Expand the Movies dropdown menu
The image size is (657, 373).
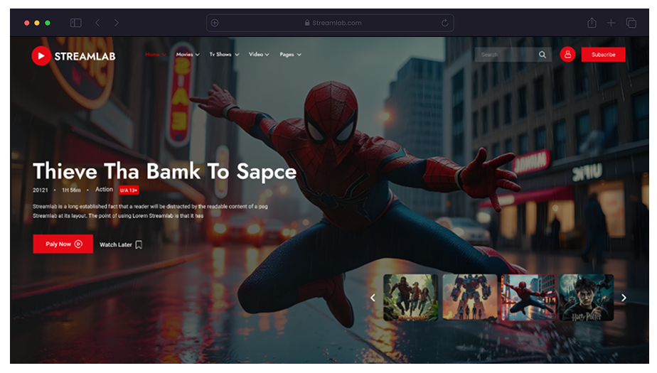(188, 55)
